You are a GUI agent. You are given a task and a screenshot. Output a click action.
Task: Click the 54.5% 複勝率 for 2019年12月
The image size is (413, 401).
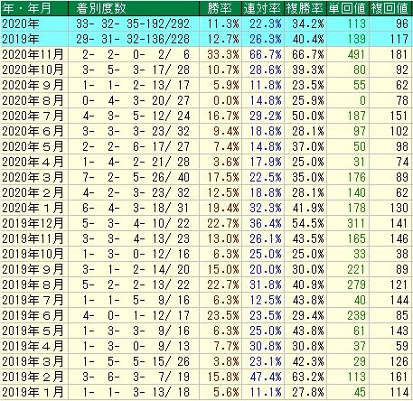click(x=308, y=223)
